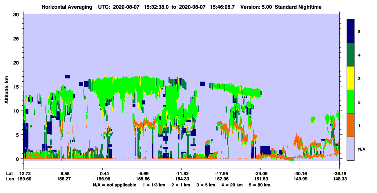The height and width of the screenshot is (193, 377).
Task: Click the bright green 2 legend swatch
Action: pos(351,102)
